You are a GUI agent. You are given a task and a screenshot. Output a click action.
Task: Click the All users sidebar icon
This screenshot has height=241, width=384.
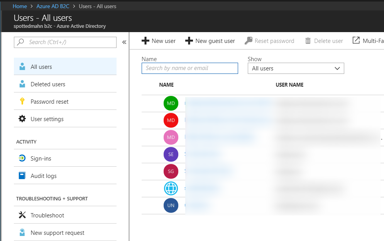22,67
